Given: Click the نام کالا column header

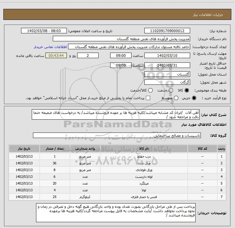Looking at the screenshot, I should click(x=144, y=148).
